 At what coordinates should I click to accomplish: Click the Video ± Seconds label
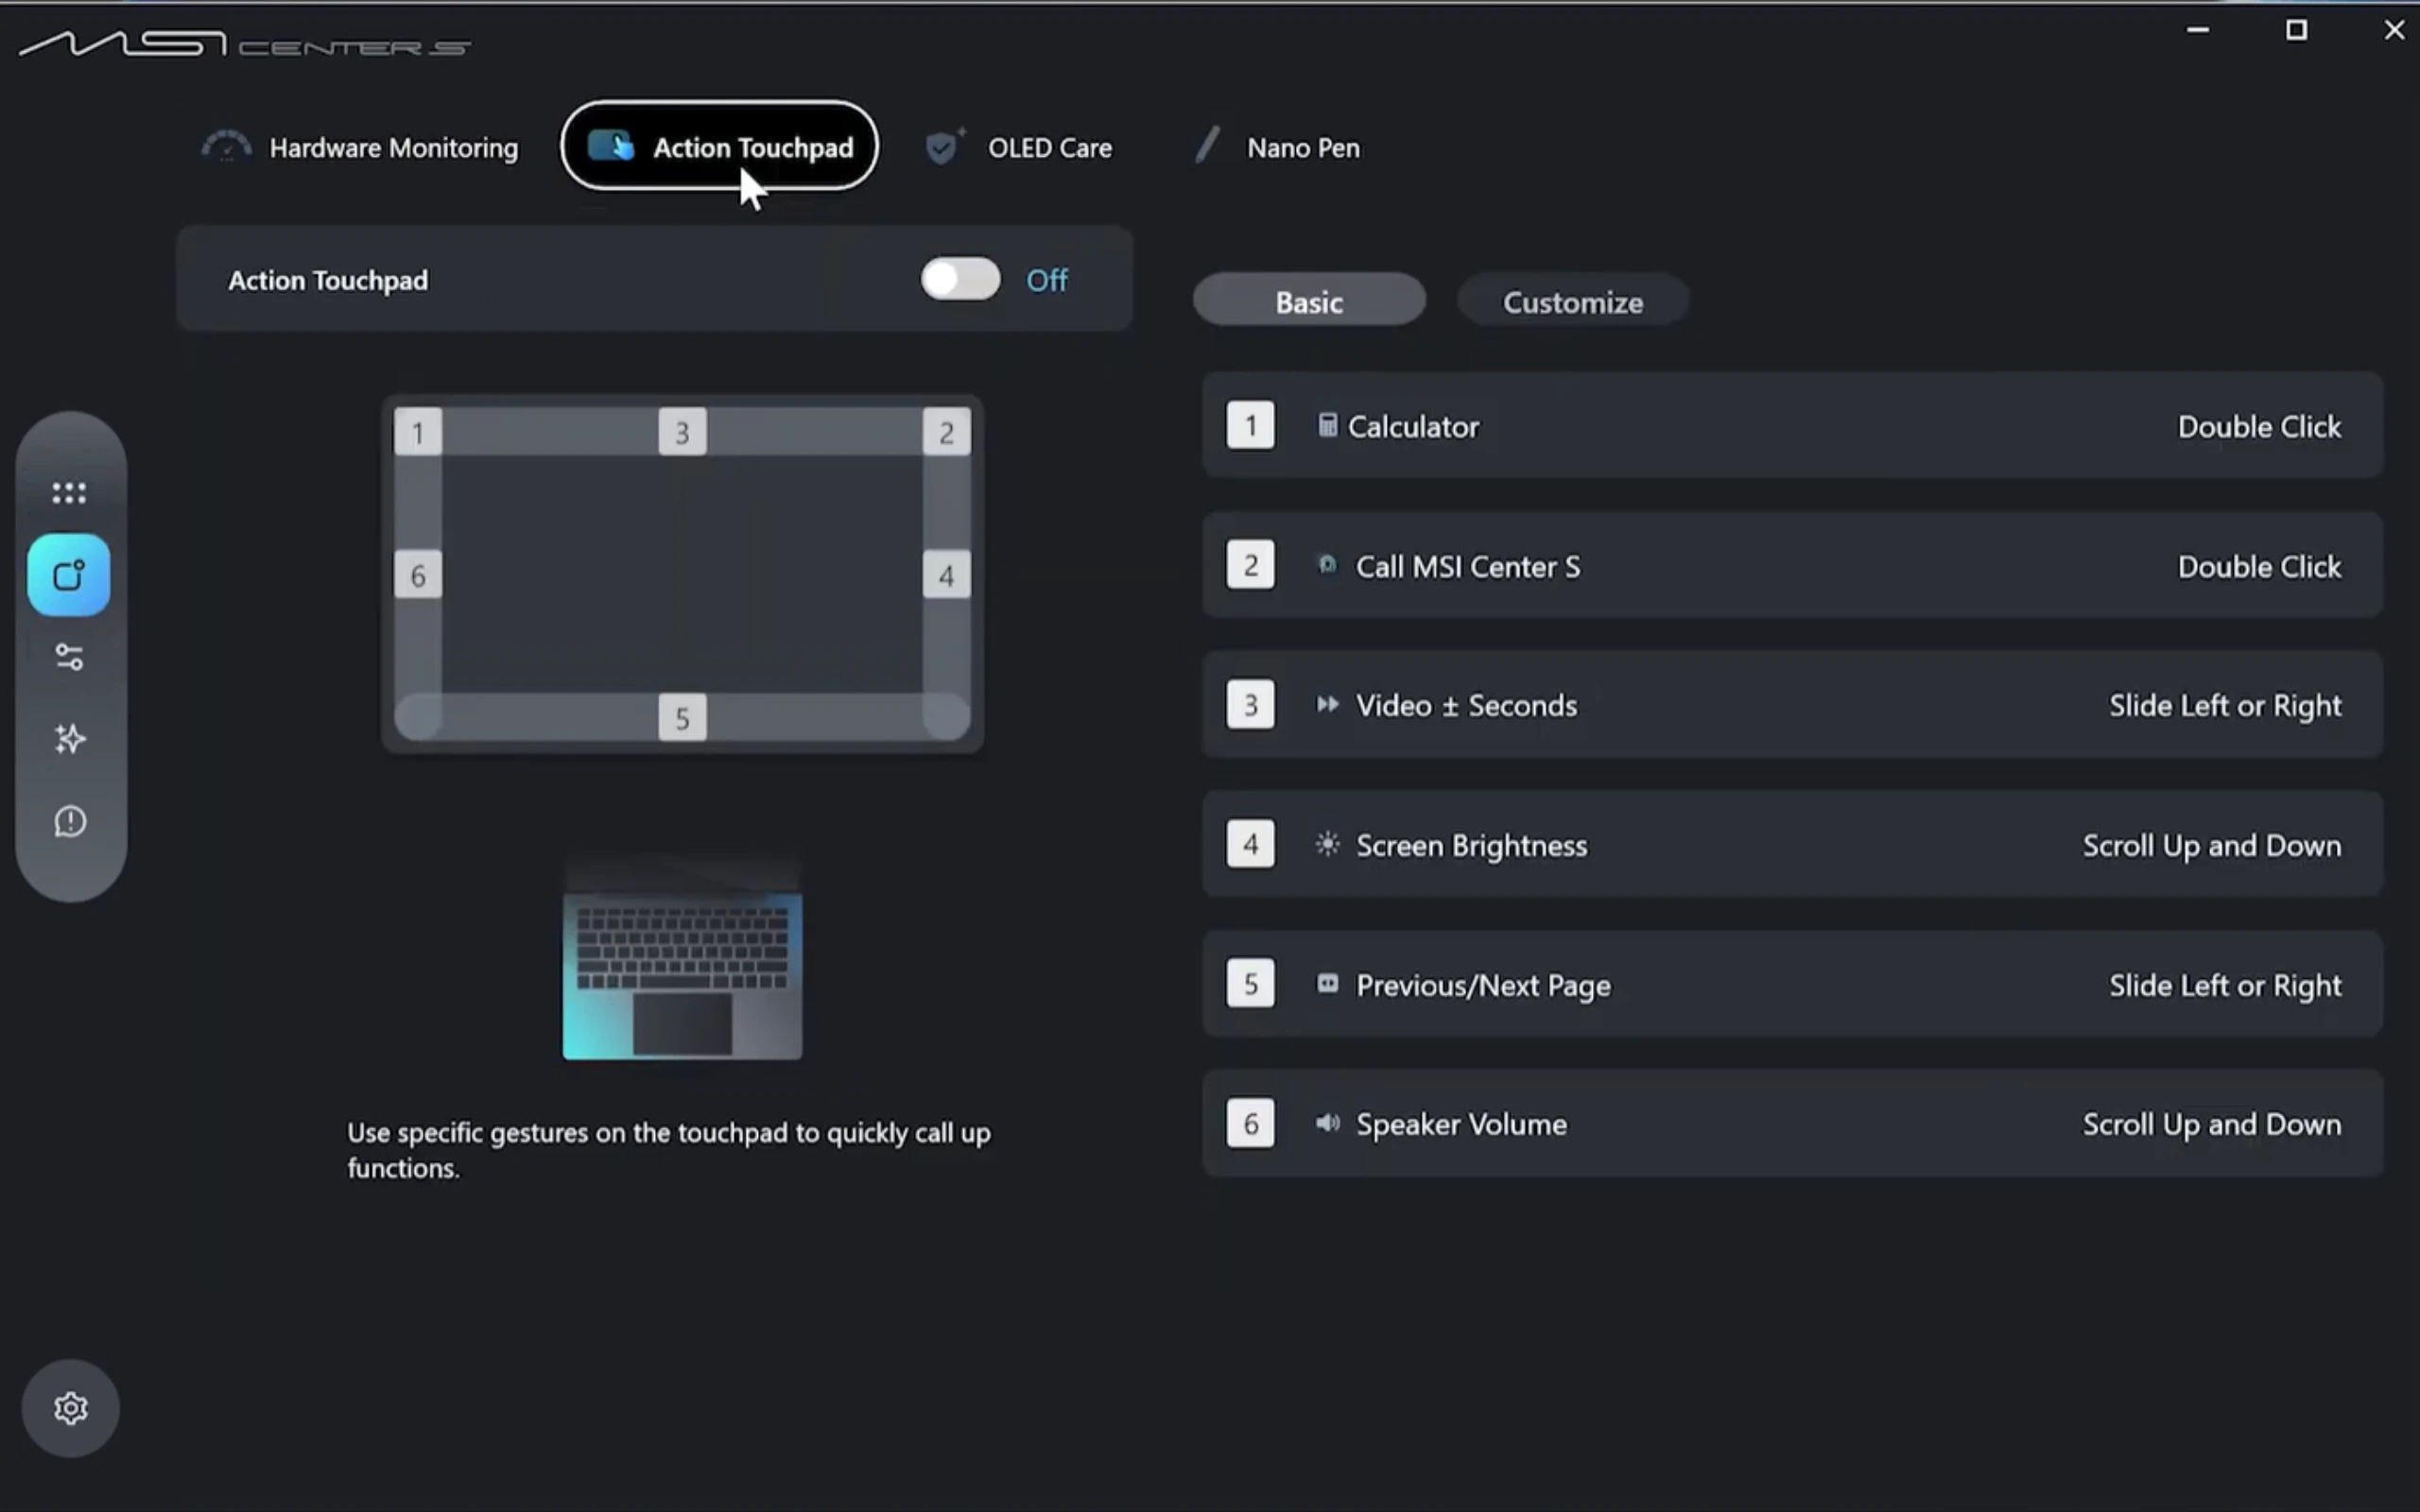click(1466, 706)
